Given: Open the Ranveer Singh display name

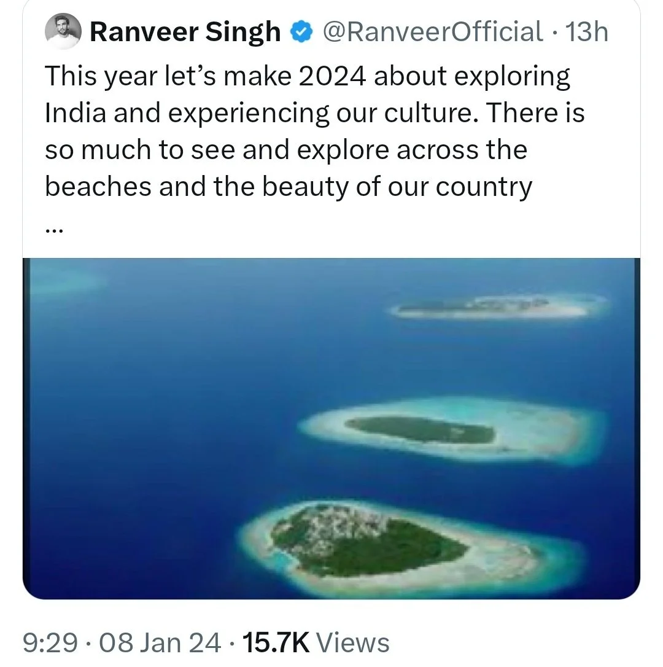Looking at the screenshot, I should coord(185,31).
